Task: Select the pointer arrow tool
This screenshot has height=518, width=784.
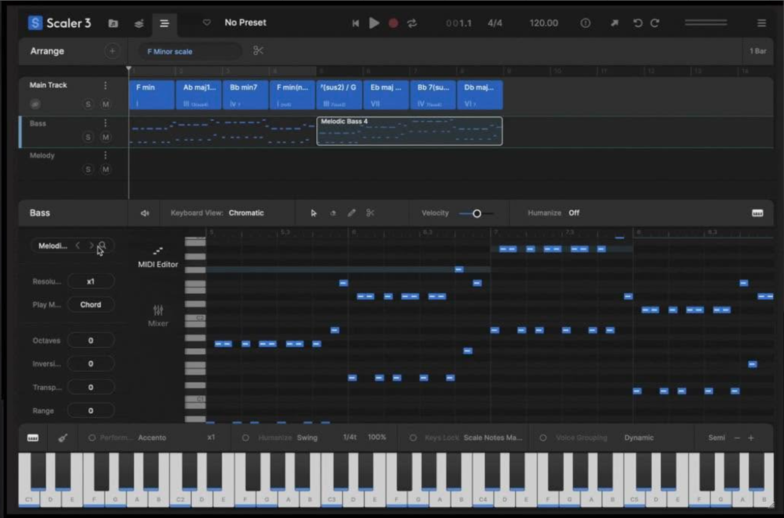Action: pos(313,213)
